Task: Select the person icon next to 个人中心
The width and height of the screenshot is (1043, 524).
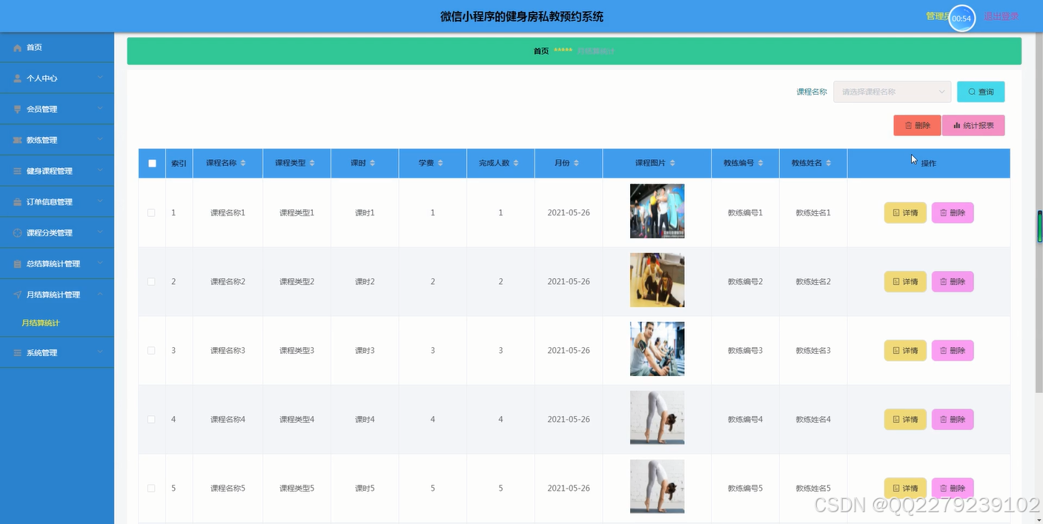Action: click(18, 77)
